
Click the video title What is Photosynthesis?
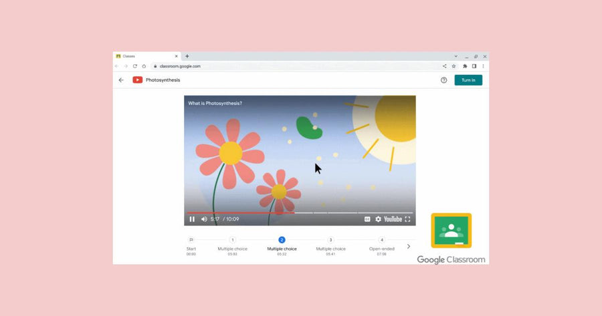click(215, 103)
